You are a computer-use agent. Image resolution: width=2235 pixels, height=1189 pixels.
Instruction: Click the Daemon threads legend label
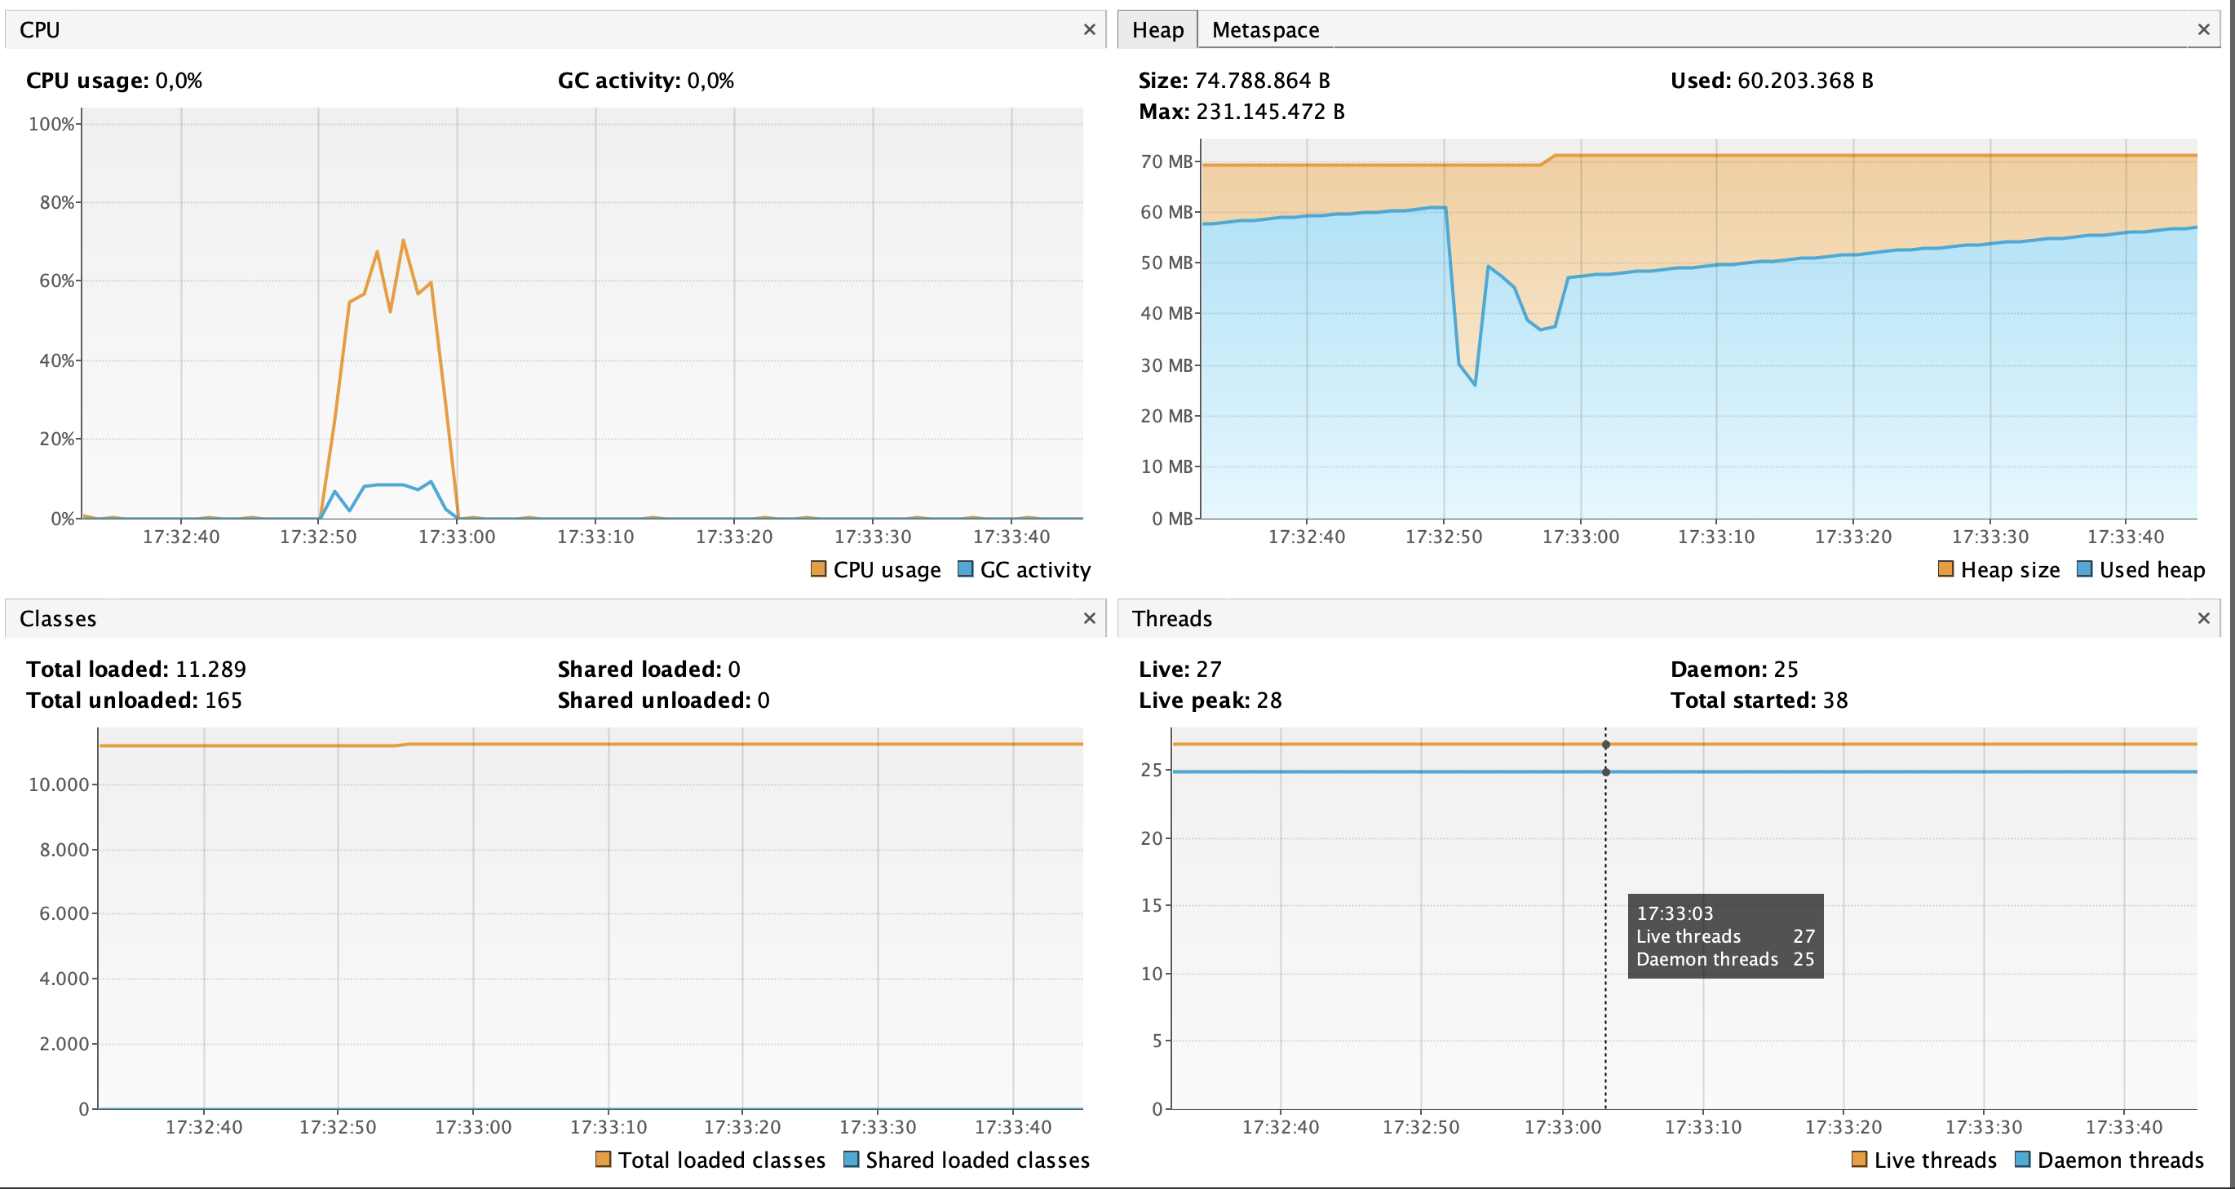[x=2121, y=1160]
